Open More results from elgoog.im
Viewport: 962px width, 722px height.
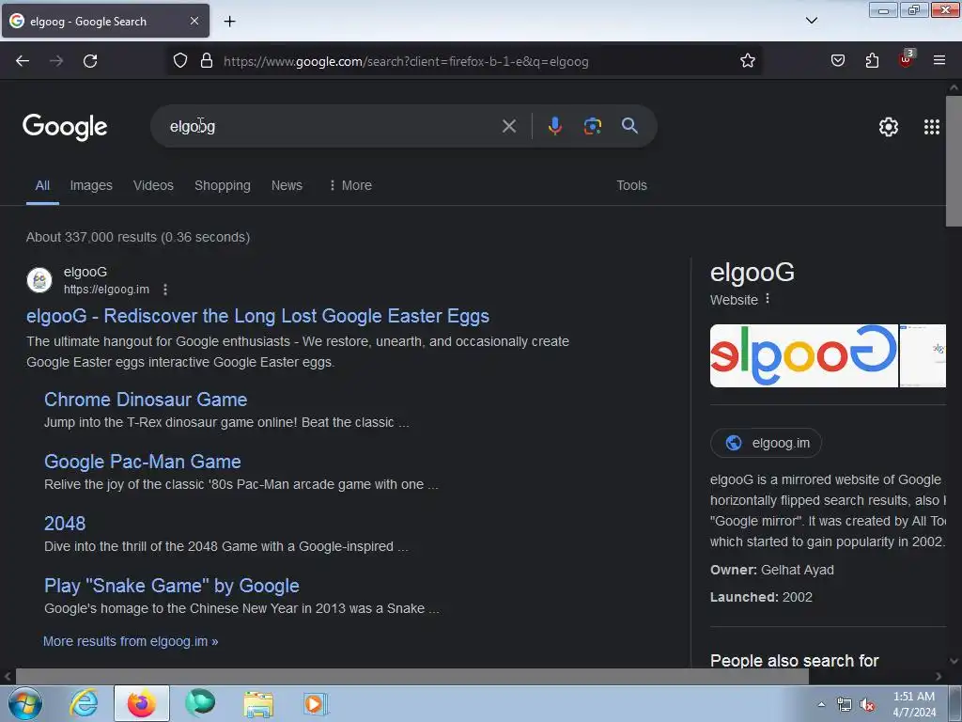coord(131,641)
